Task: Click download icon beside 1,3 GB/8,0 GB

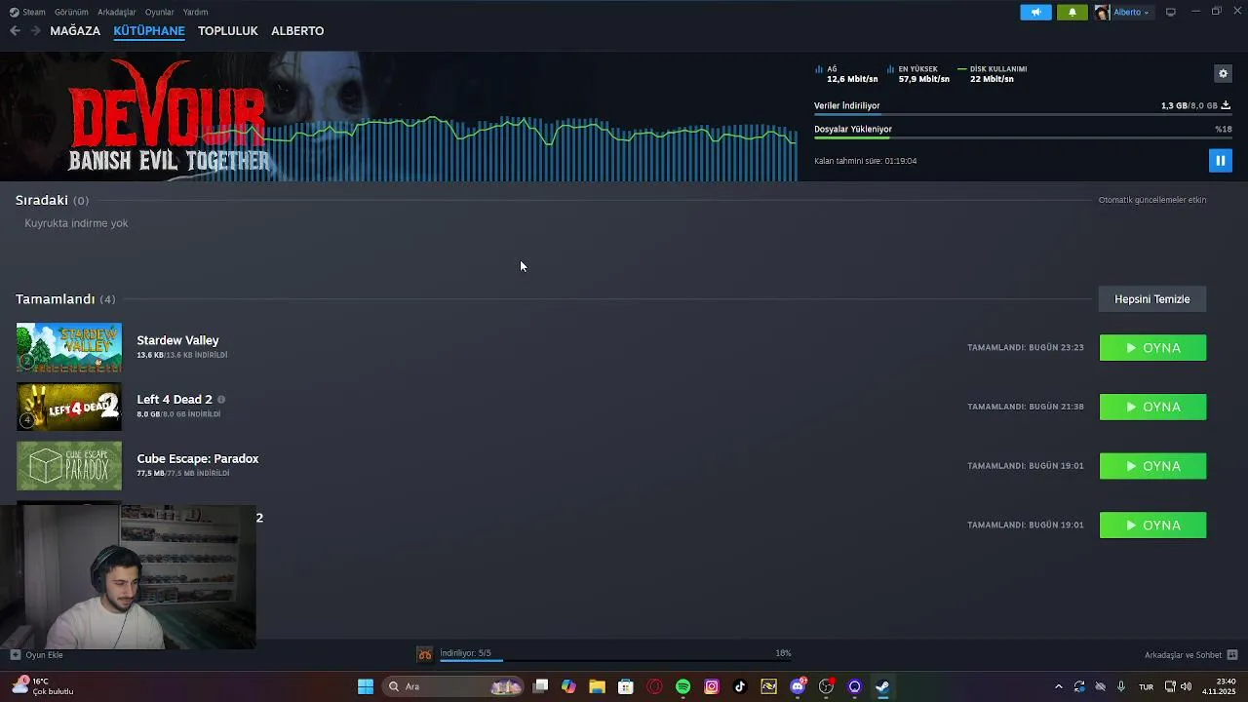Action: pos(1226,105)
